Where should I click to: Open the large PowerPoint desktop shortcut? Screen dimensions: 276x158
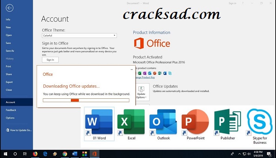pos(196,124)
